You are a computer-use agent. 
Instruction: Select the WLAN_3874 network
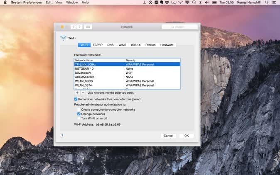[127, 85]
